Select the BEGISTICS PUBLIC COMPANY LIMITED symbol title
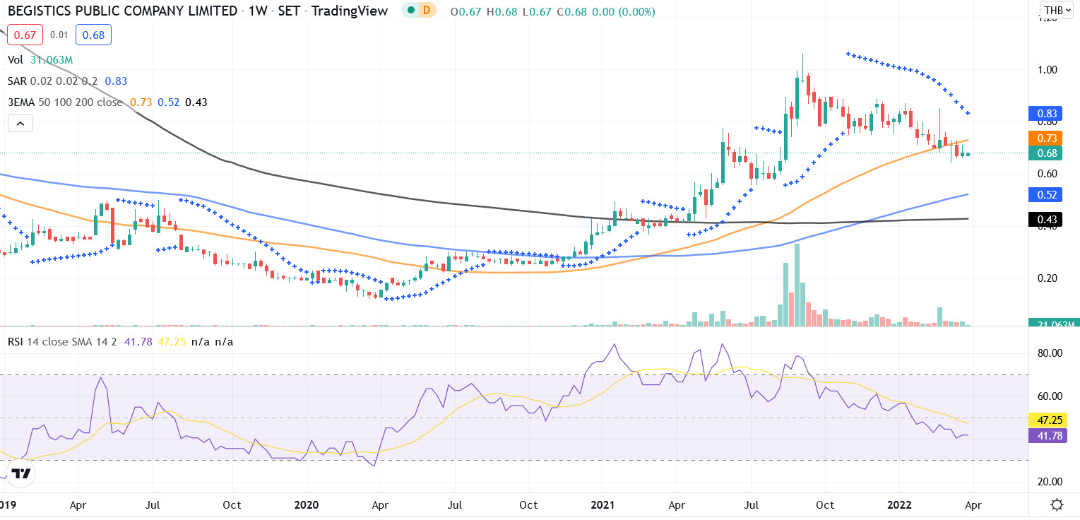1080x520 pixels. [122, 11]
